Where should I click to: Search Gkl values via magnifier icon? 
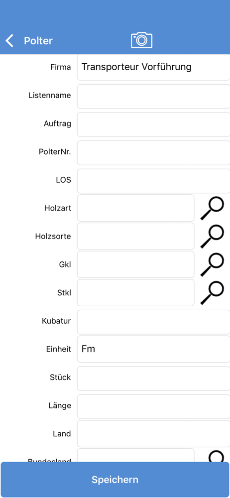212,264
